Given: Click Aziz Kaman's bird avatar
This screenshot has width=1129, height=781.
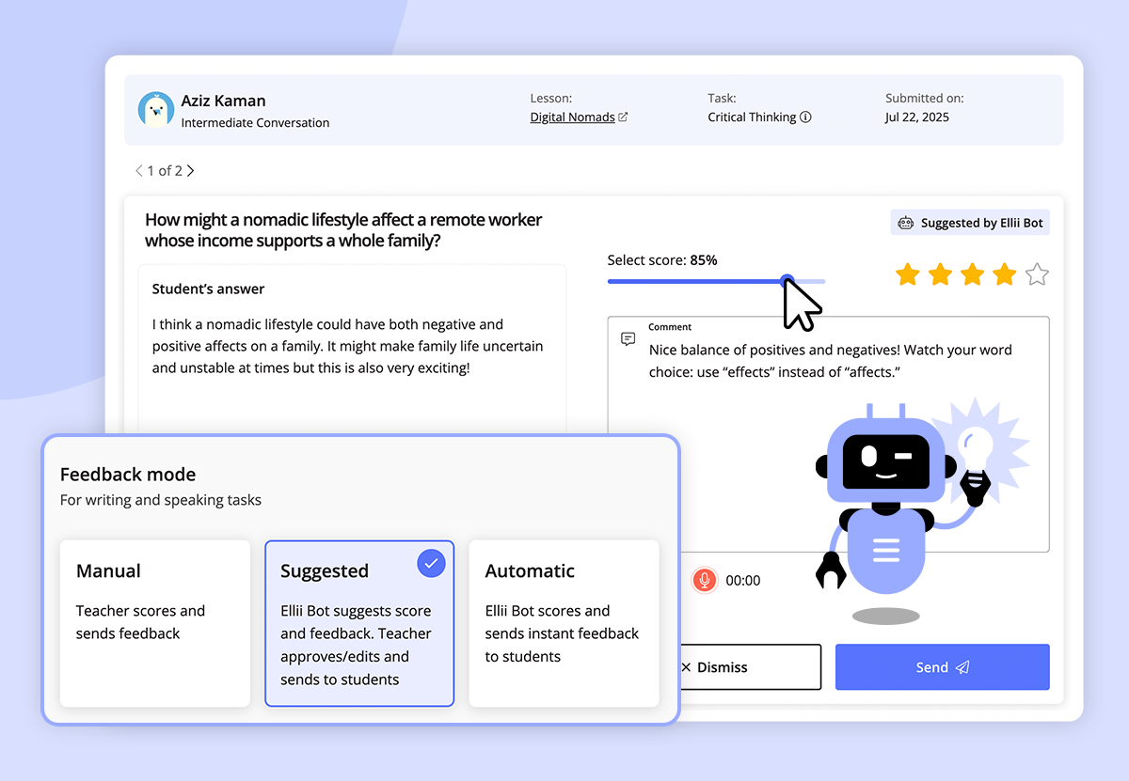Looking at the screenshot, I should pos(156,110).
